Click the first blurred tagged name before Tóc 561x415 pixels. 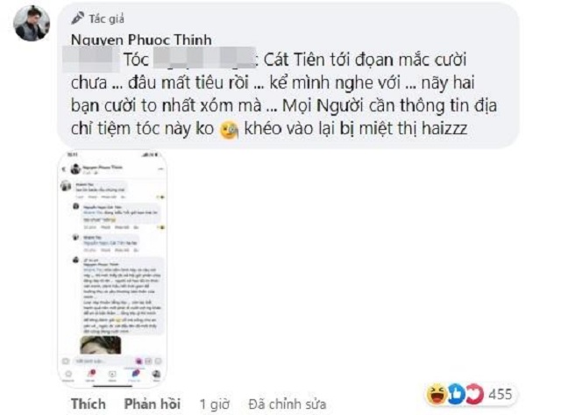[91, 59]
